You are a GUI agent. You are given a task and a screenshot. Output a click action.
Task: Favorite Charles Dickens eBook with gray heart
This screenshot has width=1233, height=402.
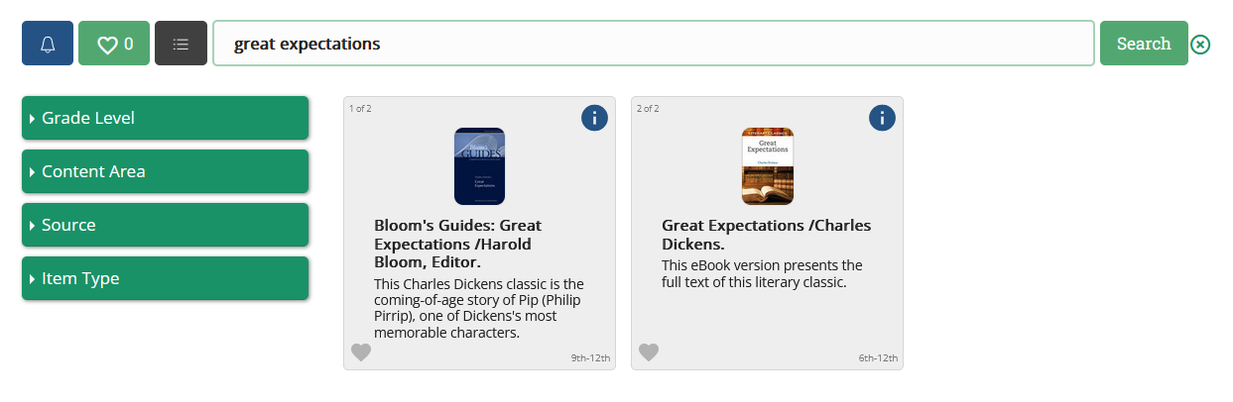click(x=649, y=352)
